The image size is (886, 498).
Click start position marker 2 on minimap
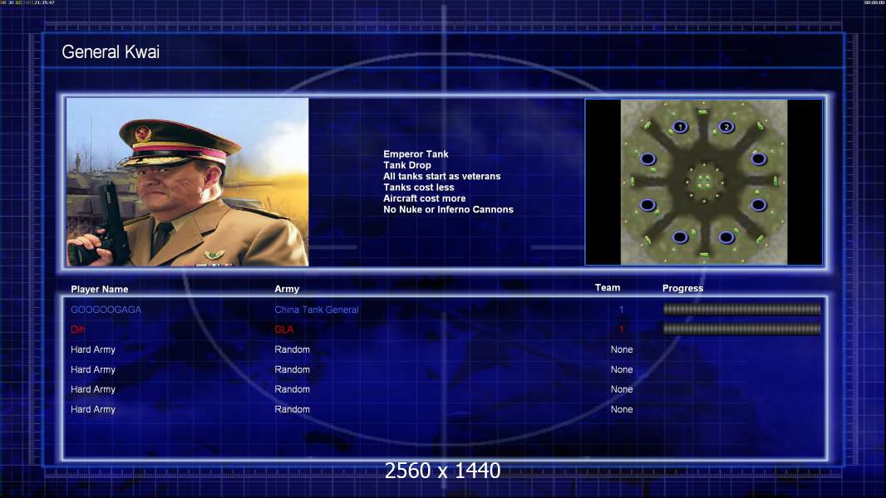point(726,127)
